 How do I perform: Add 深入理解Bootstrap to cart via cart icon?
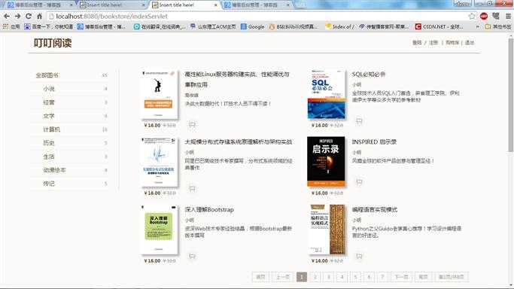click(192, 256)
